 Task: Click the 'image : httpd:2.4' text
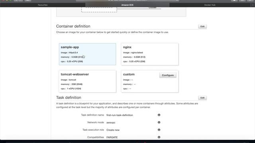[x=69, y=53]
